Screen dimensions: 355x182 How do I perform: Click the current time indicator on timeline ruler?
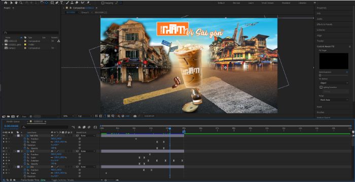point(169,128)
